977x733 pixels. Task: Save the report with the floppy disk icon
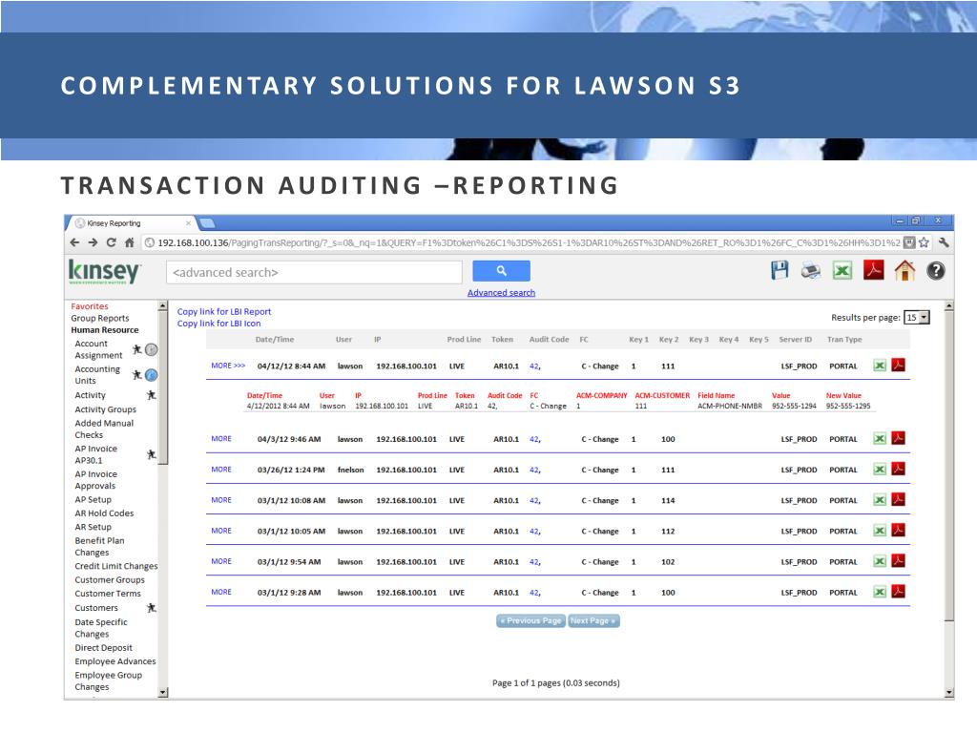pyautogui.click(x=780, y=270)
